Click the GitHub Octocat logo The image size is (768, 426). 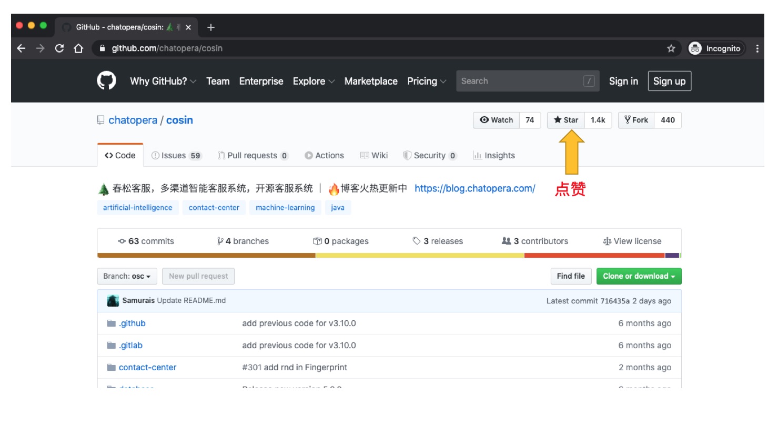point(107,81)
